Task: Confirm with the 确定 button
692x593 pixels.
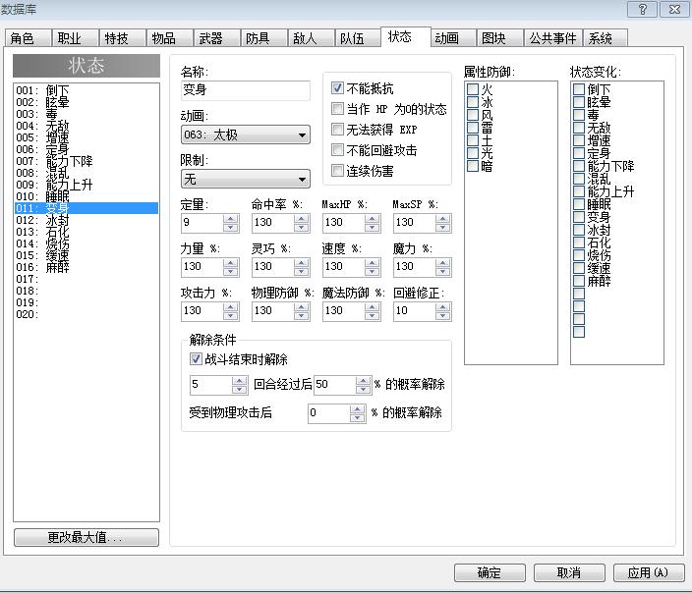Action: coord(490,572)
